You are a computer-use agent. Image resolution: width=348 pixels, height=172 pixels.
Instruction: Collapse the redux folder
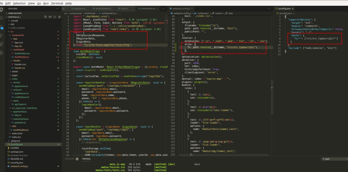point(15,79)
